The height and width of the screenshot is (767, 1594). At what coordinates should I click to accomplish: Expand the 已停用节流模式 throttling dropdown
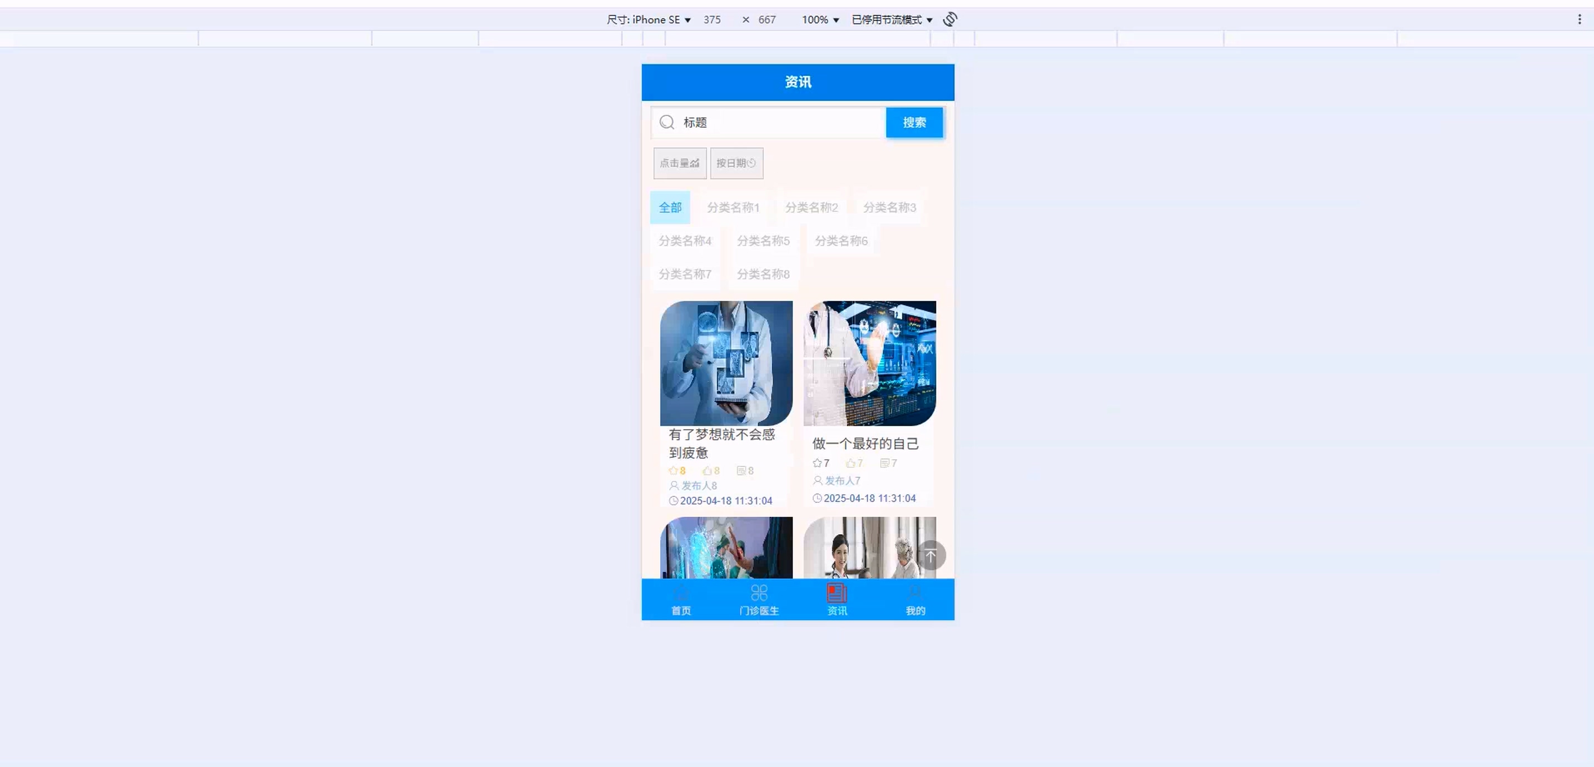[891, 20]
